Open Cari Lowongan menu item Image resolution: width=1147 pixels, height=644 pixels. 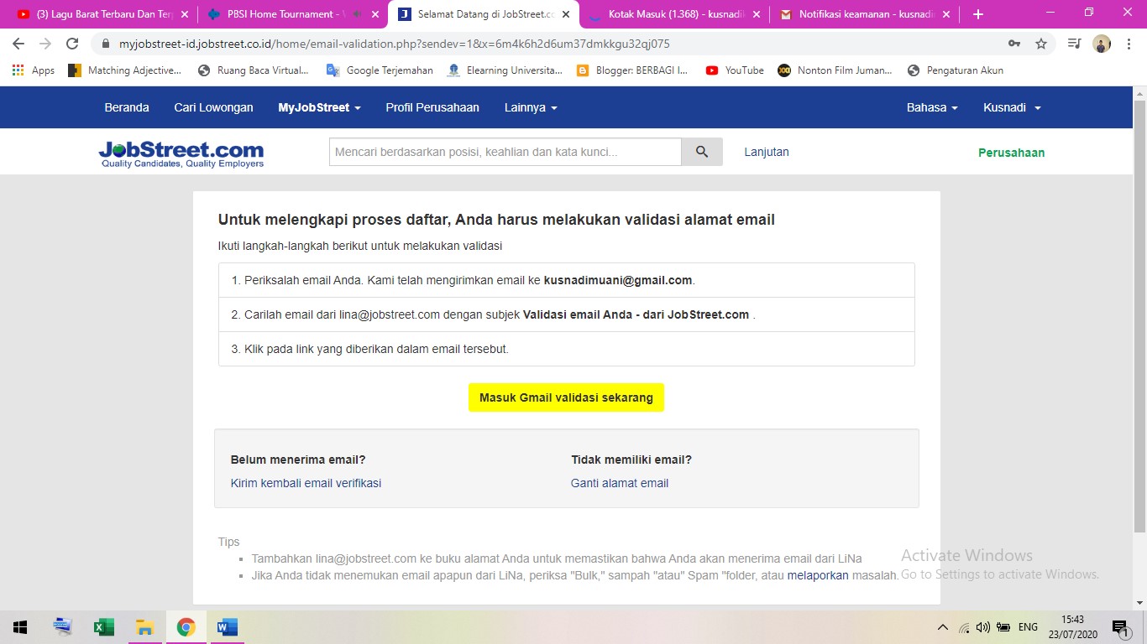tap(213, 107)
